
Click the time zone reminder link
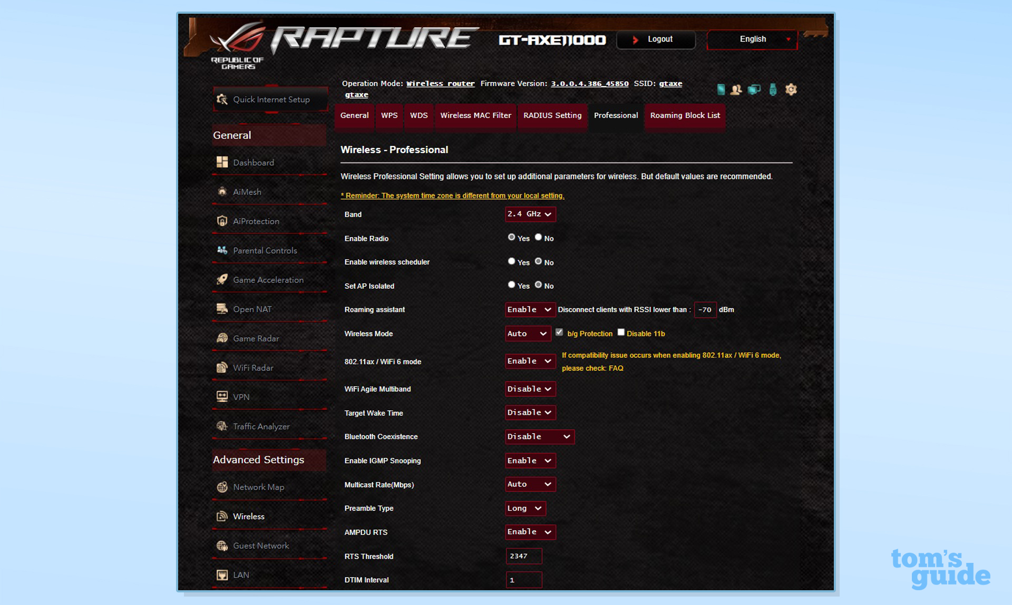pyautogui.click(x=452, y=196)
